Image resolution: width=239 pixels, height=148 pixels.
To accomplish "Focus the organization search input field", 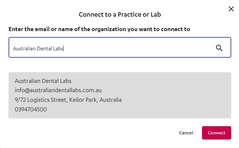I will coord(120,47).
